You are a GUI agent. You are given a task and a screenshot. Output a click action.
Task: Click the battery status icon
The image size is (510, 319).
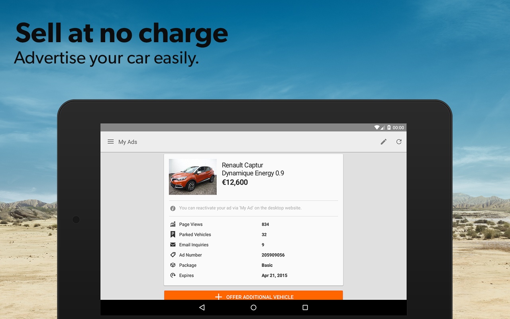click(389, 128)
